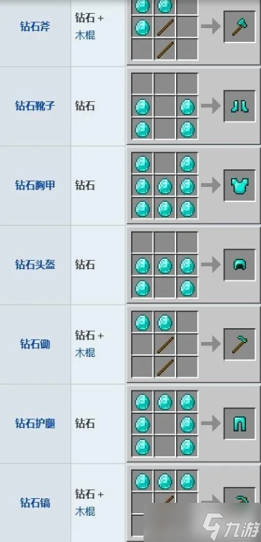This screenshot has height=542, width=261.
Task: Click the diamond axe result icon
Action: click(x=239, y=27)
